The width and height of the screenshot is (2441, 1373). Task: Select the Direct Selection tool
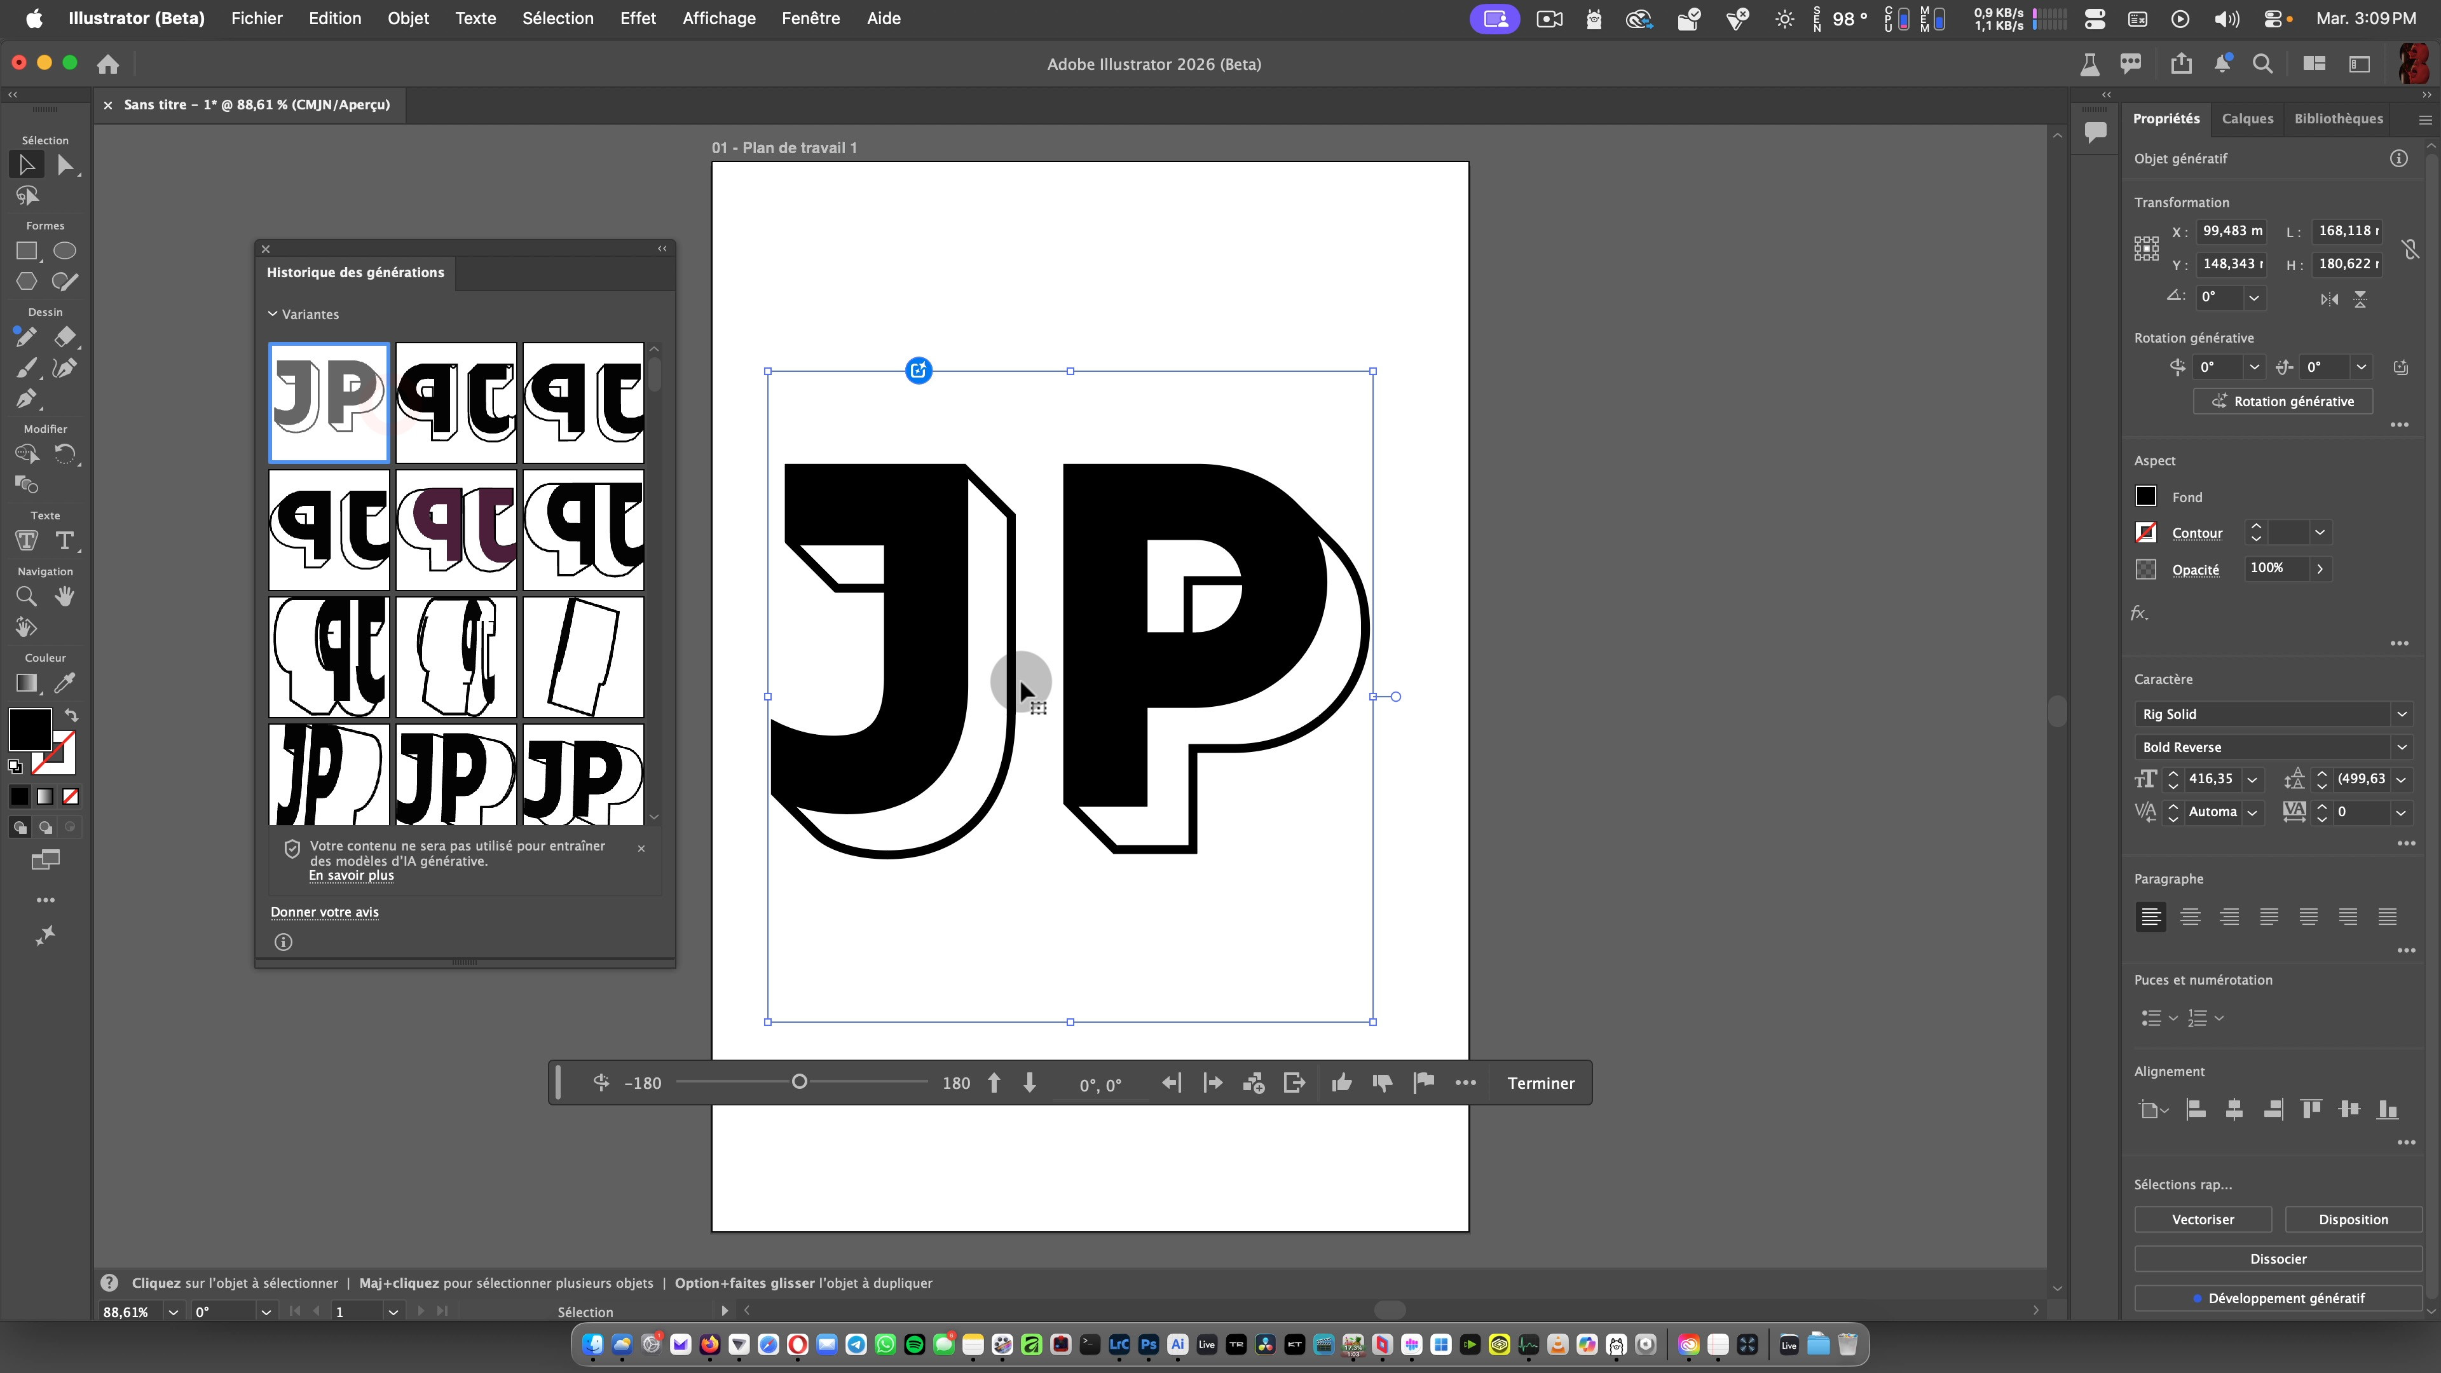(x=64, y=165)
